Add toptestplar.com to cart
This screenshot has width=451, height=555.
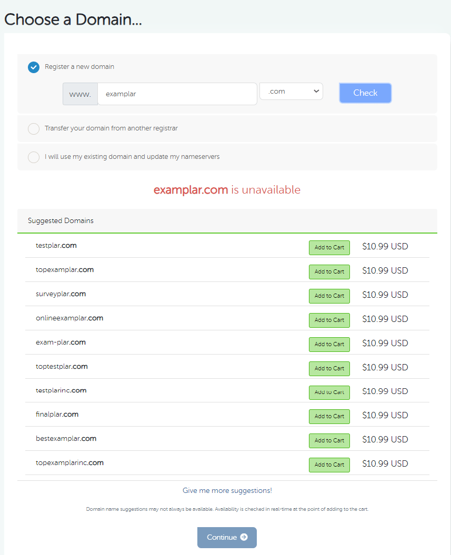pos(329,368)
